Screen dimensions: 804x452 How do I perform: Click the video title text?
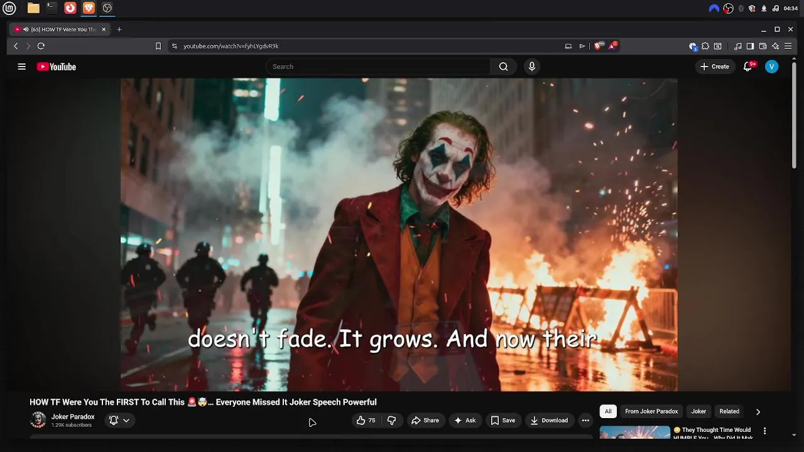pyautogui.click(x=203, y=402)
